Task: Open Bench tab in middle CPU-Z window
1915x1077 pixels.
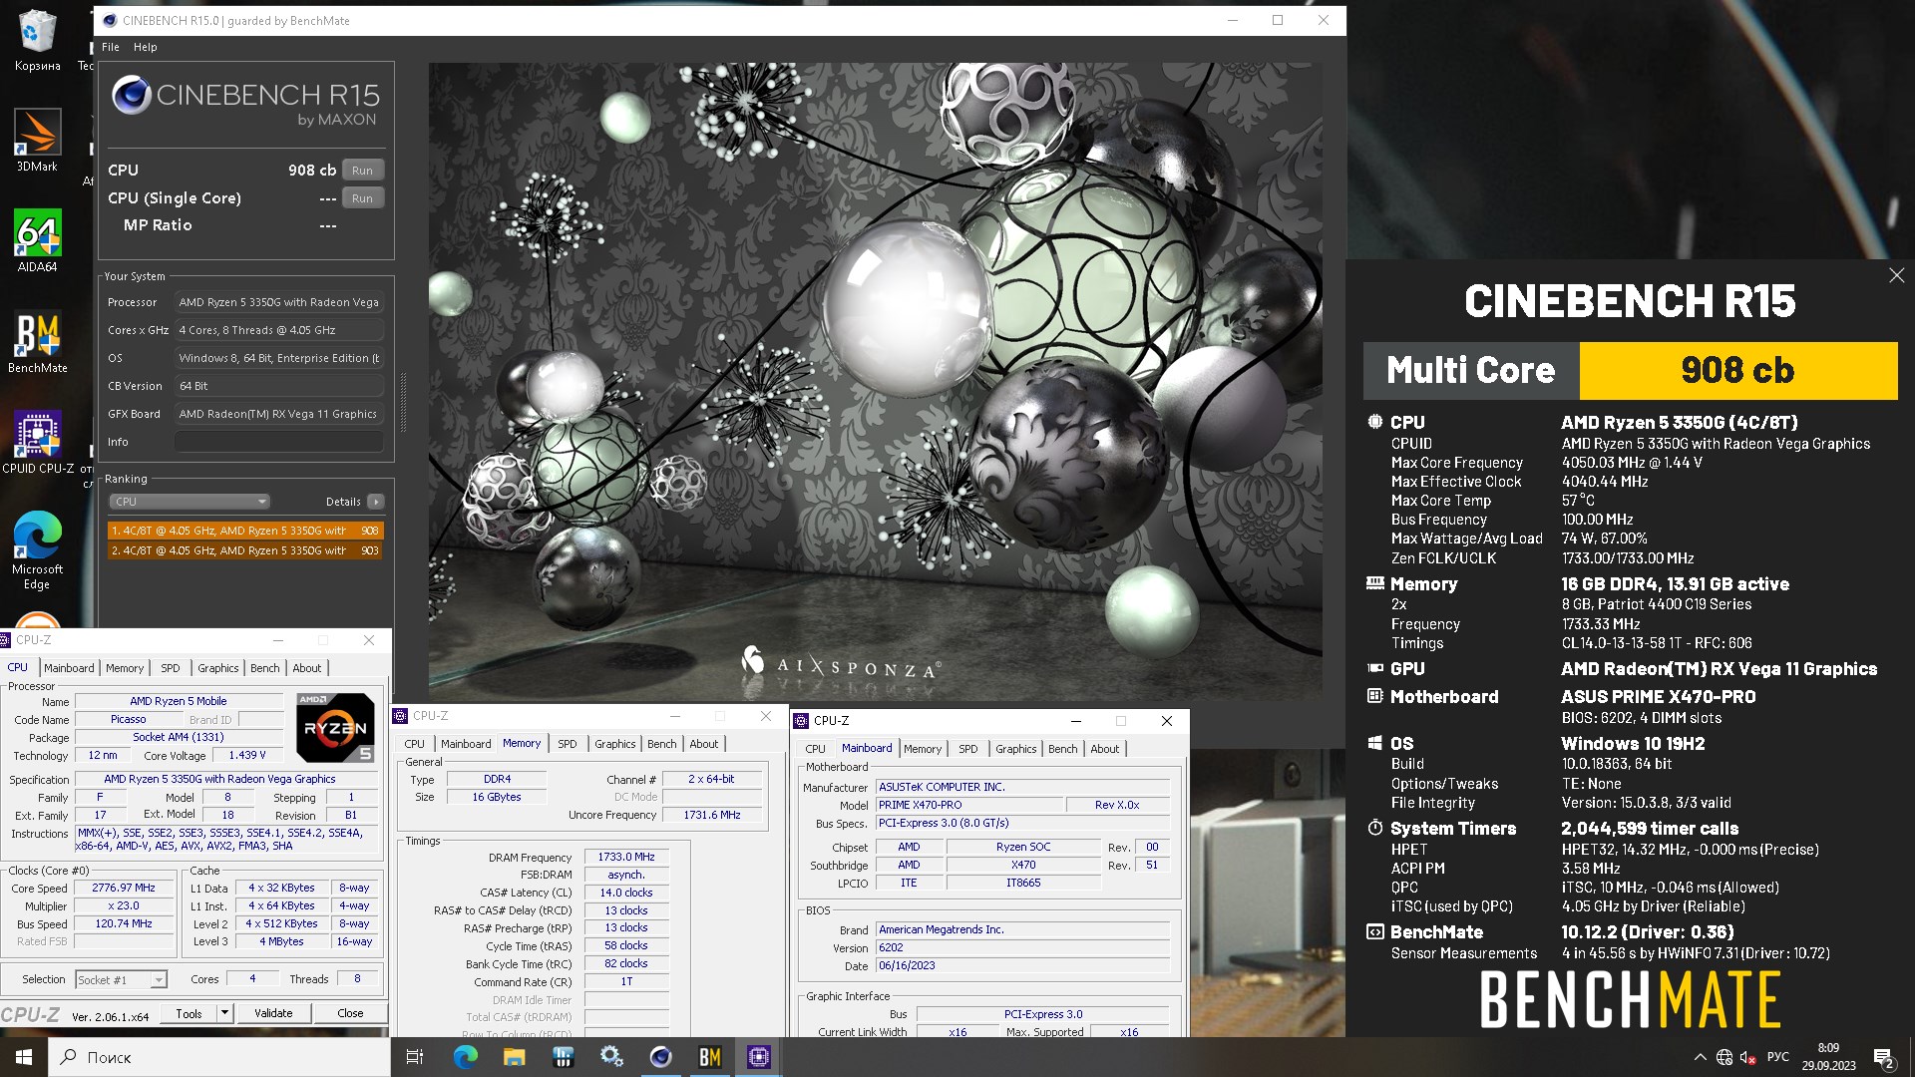Action: (x=661, y=744)
